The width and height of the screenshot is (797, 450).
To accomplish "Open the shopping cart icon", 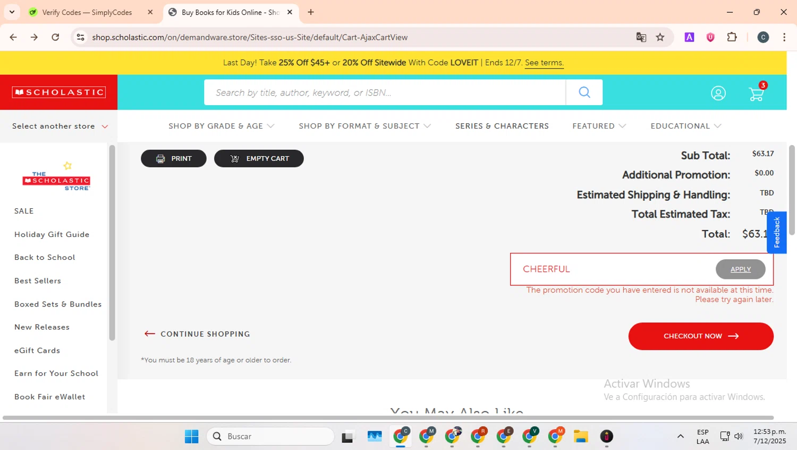I will pyautogui.click(x=757, y=93).
